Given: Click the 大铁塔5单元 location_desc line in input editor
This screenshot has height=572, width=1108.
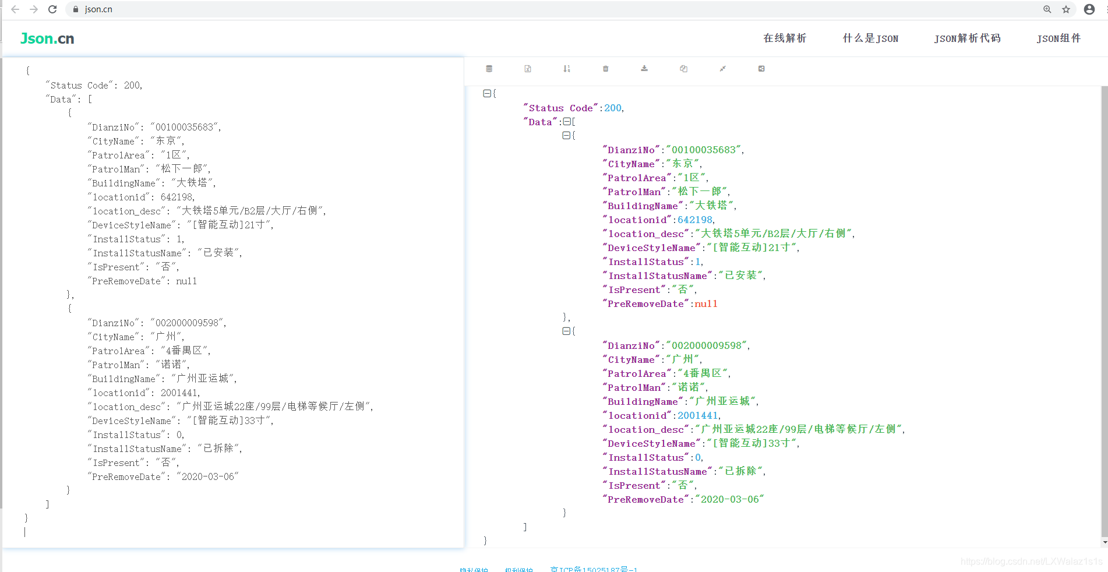Looking at the screenshot, I should pyautogui.click(x=207, y=211).
